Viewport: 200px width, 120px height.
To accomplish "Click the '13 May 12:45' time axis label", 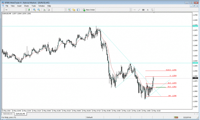I will 136,111.
